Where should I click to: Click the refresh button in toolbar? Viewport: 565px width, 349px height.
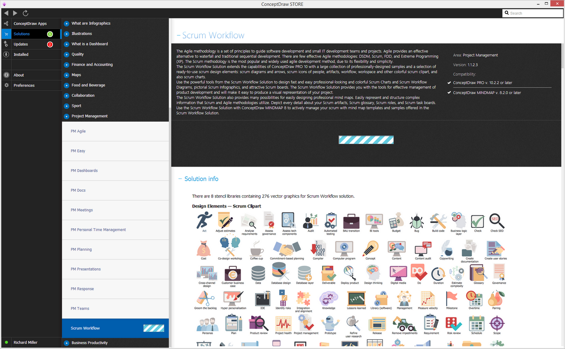[x=26, y=13]
